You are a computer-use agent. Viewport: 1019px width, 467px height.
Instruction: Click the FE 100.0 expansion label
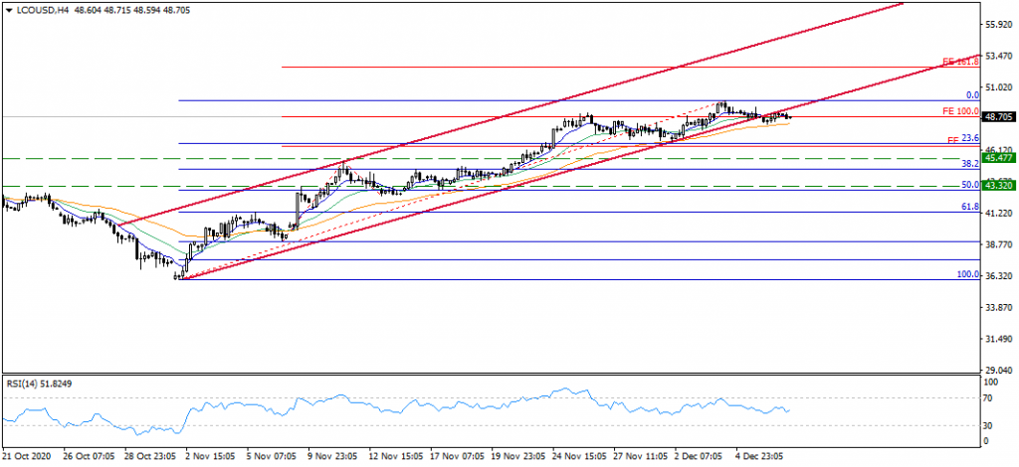point(961,111)
